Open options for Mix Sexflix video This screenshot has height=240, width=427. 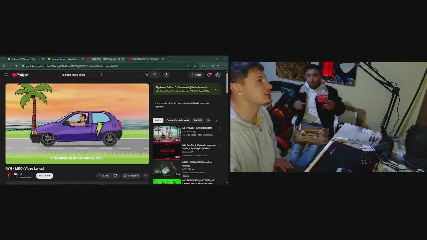(219, 146)
